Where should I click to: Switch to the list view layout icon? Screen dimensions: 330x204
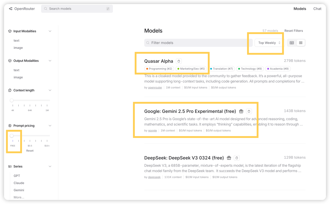coord(301,43)
